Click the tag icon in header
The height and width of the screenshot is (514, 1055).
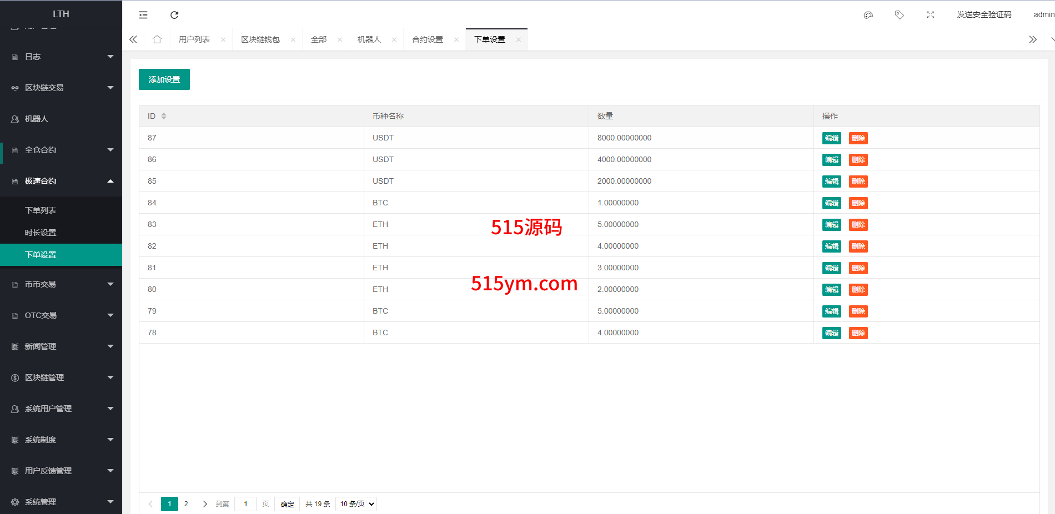click(900, 15)
